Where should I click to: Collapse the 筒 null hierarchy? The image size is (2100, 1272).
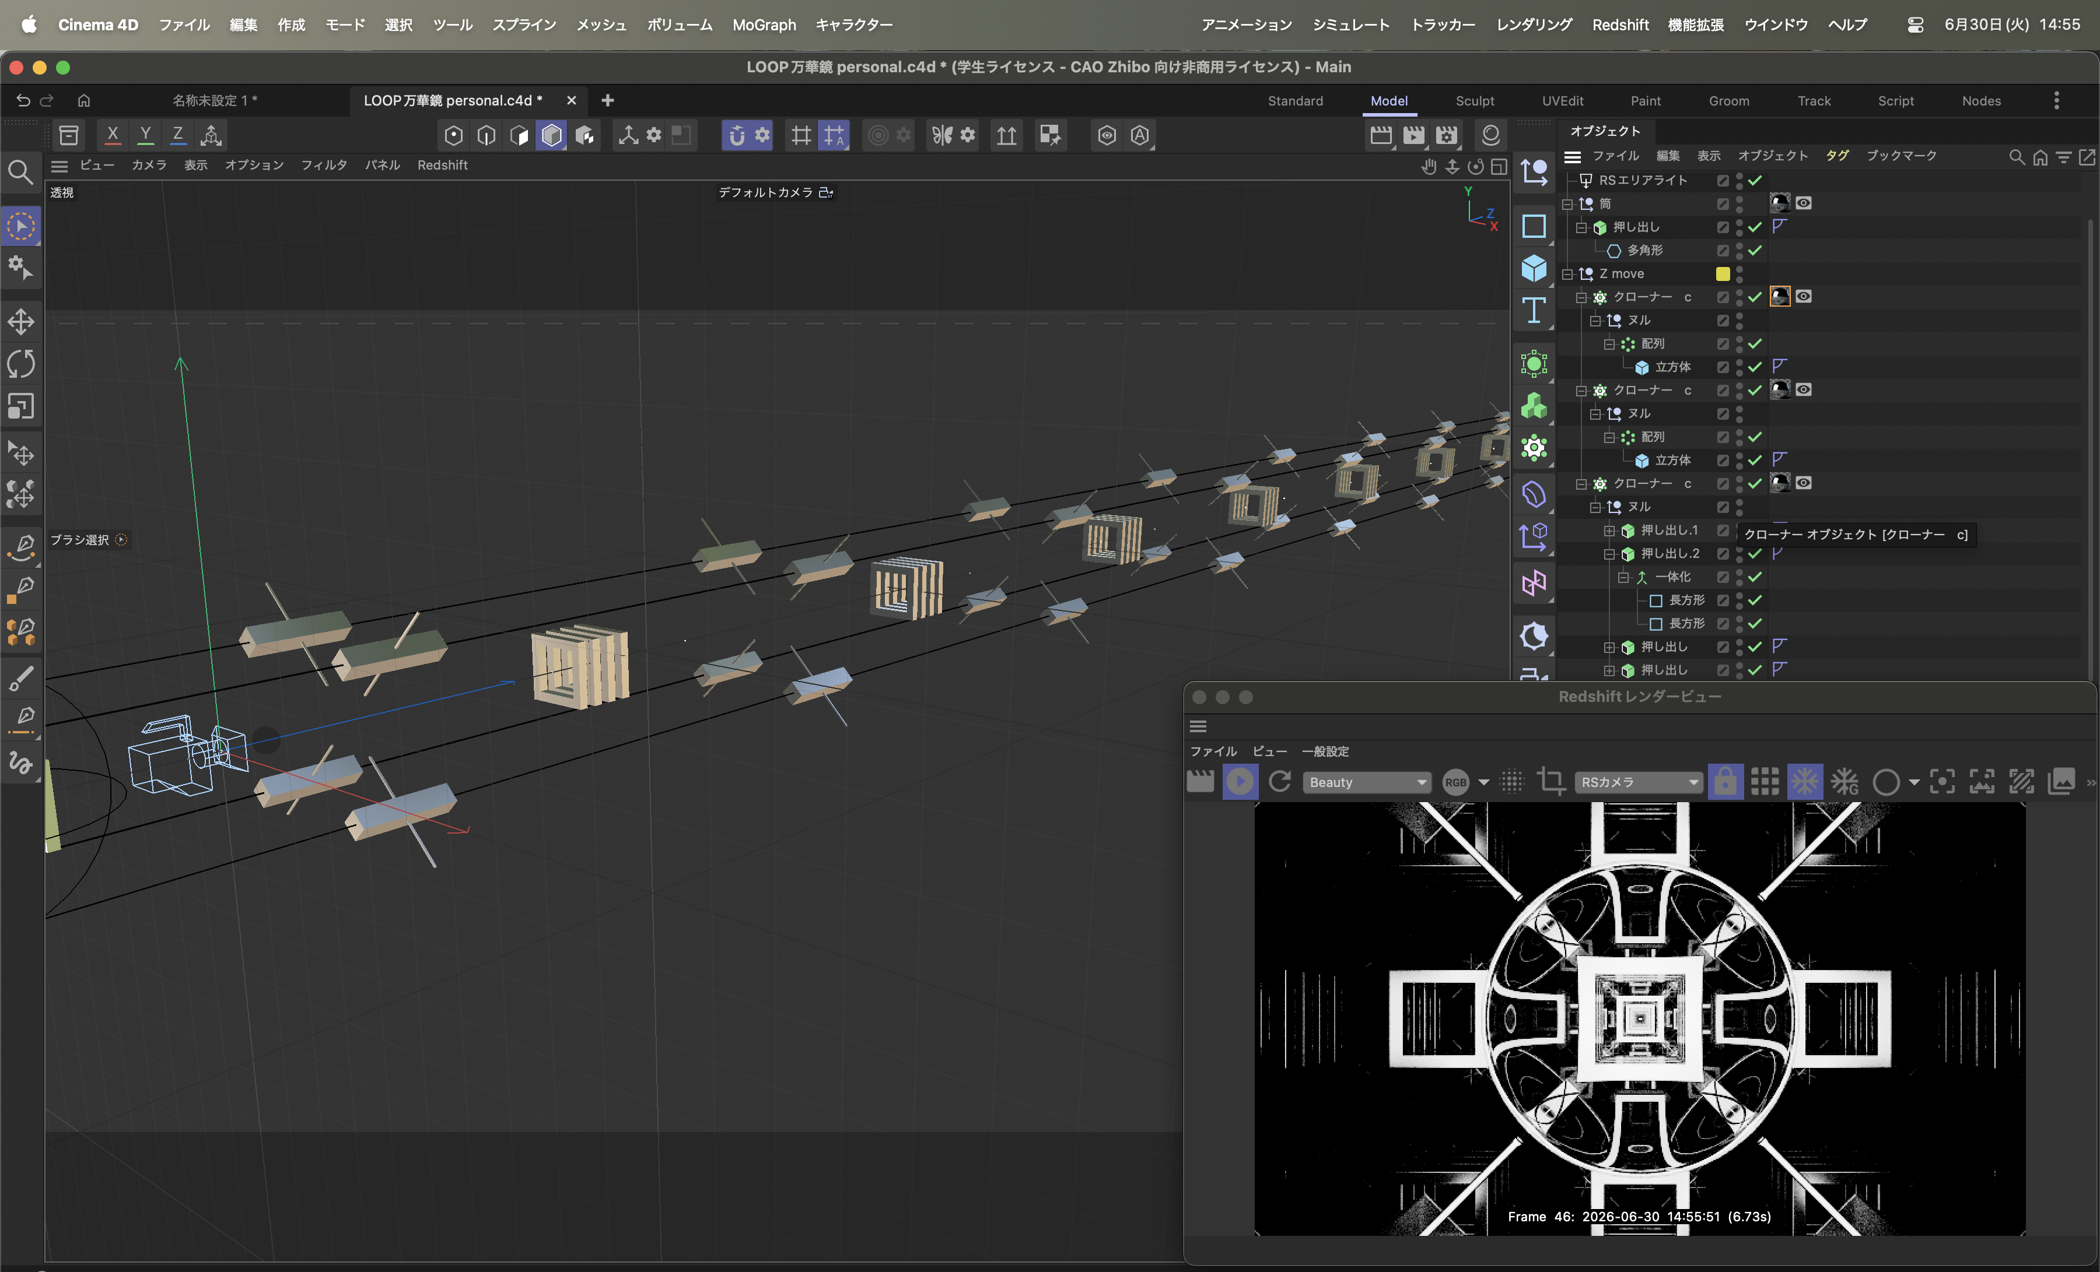[x=1567, y=205]
